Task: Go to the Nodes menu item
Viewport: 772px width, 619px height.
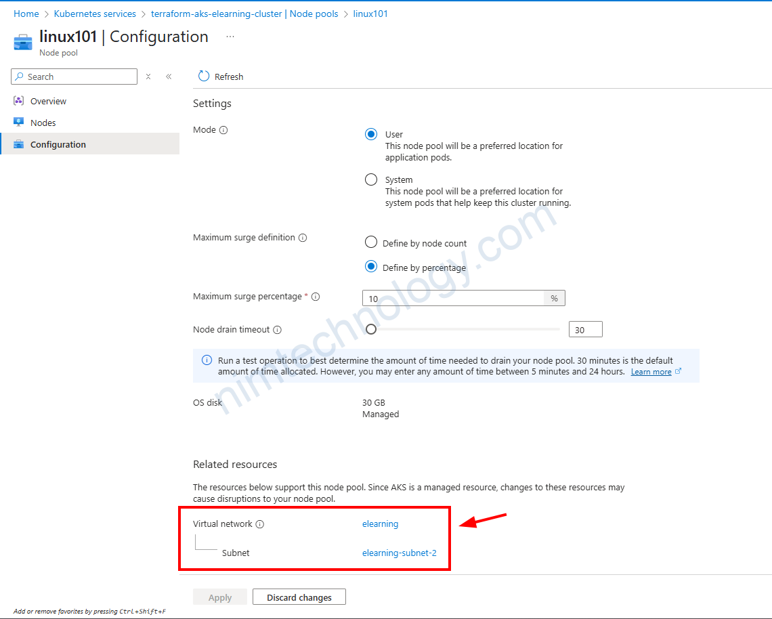Action: (x=43, y=123)
